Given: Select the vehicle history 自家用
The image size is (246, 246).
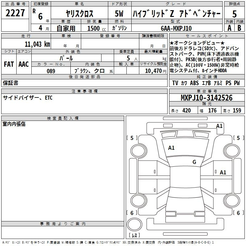Looking at the screenshot, I should (66, 28).
